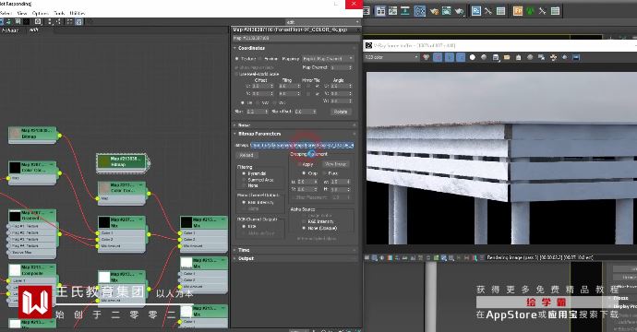Click the blue monitor icon ending VFB toolbar
The image size is (637, 332).
(576, 57)
